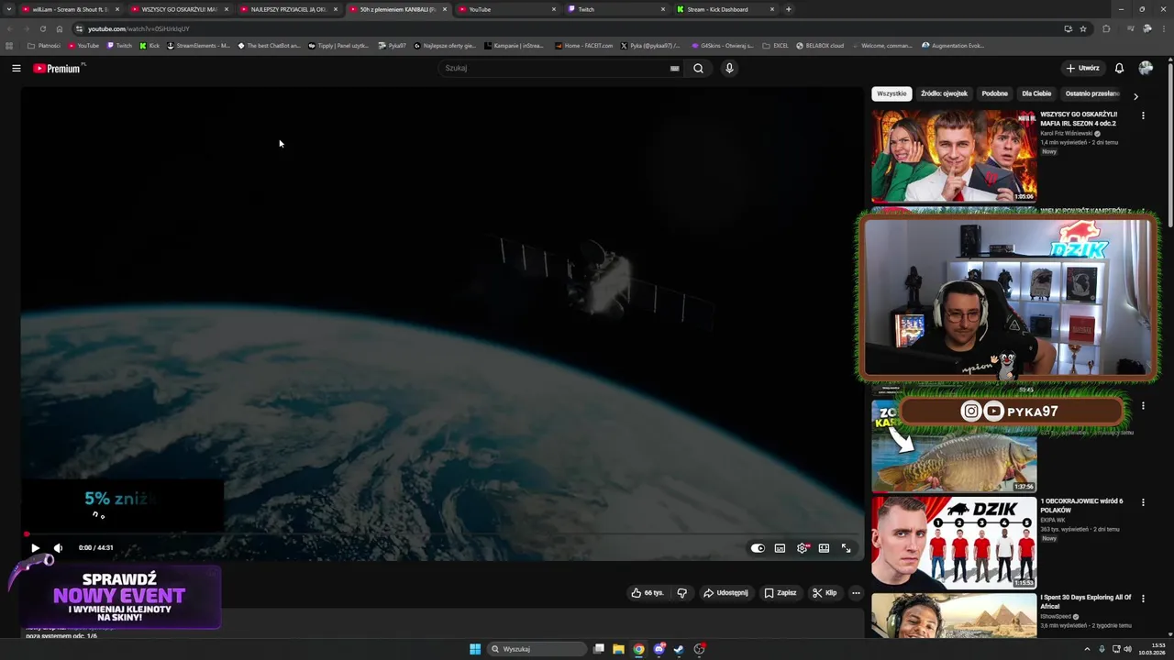Open the 1 OBCOKRAJOWIEC wśród 6 POLAKÓW thumbnail
This screenshot has width=1174, height=660.
coord(954,543)
